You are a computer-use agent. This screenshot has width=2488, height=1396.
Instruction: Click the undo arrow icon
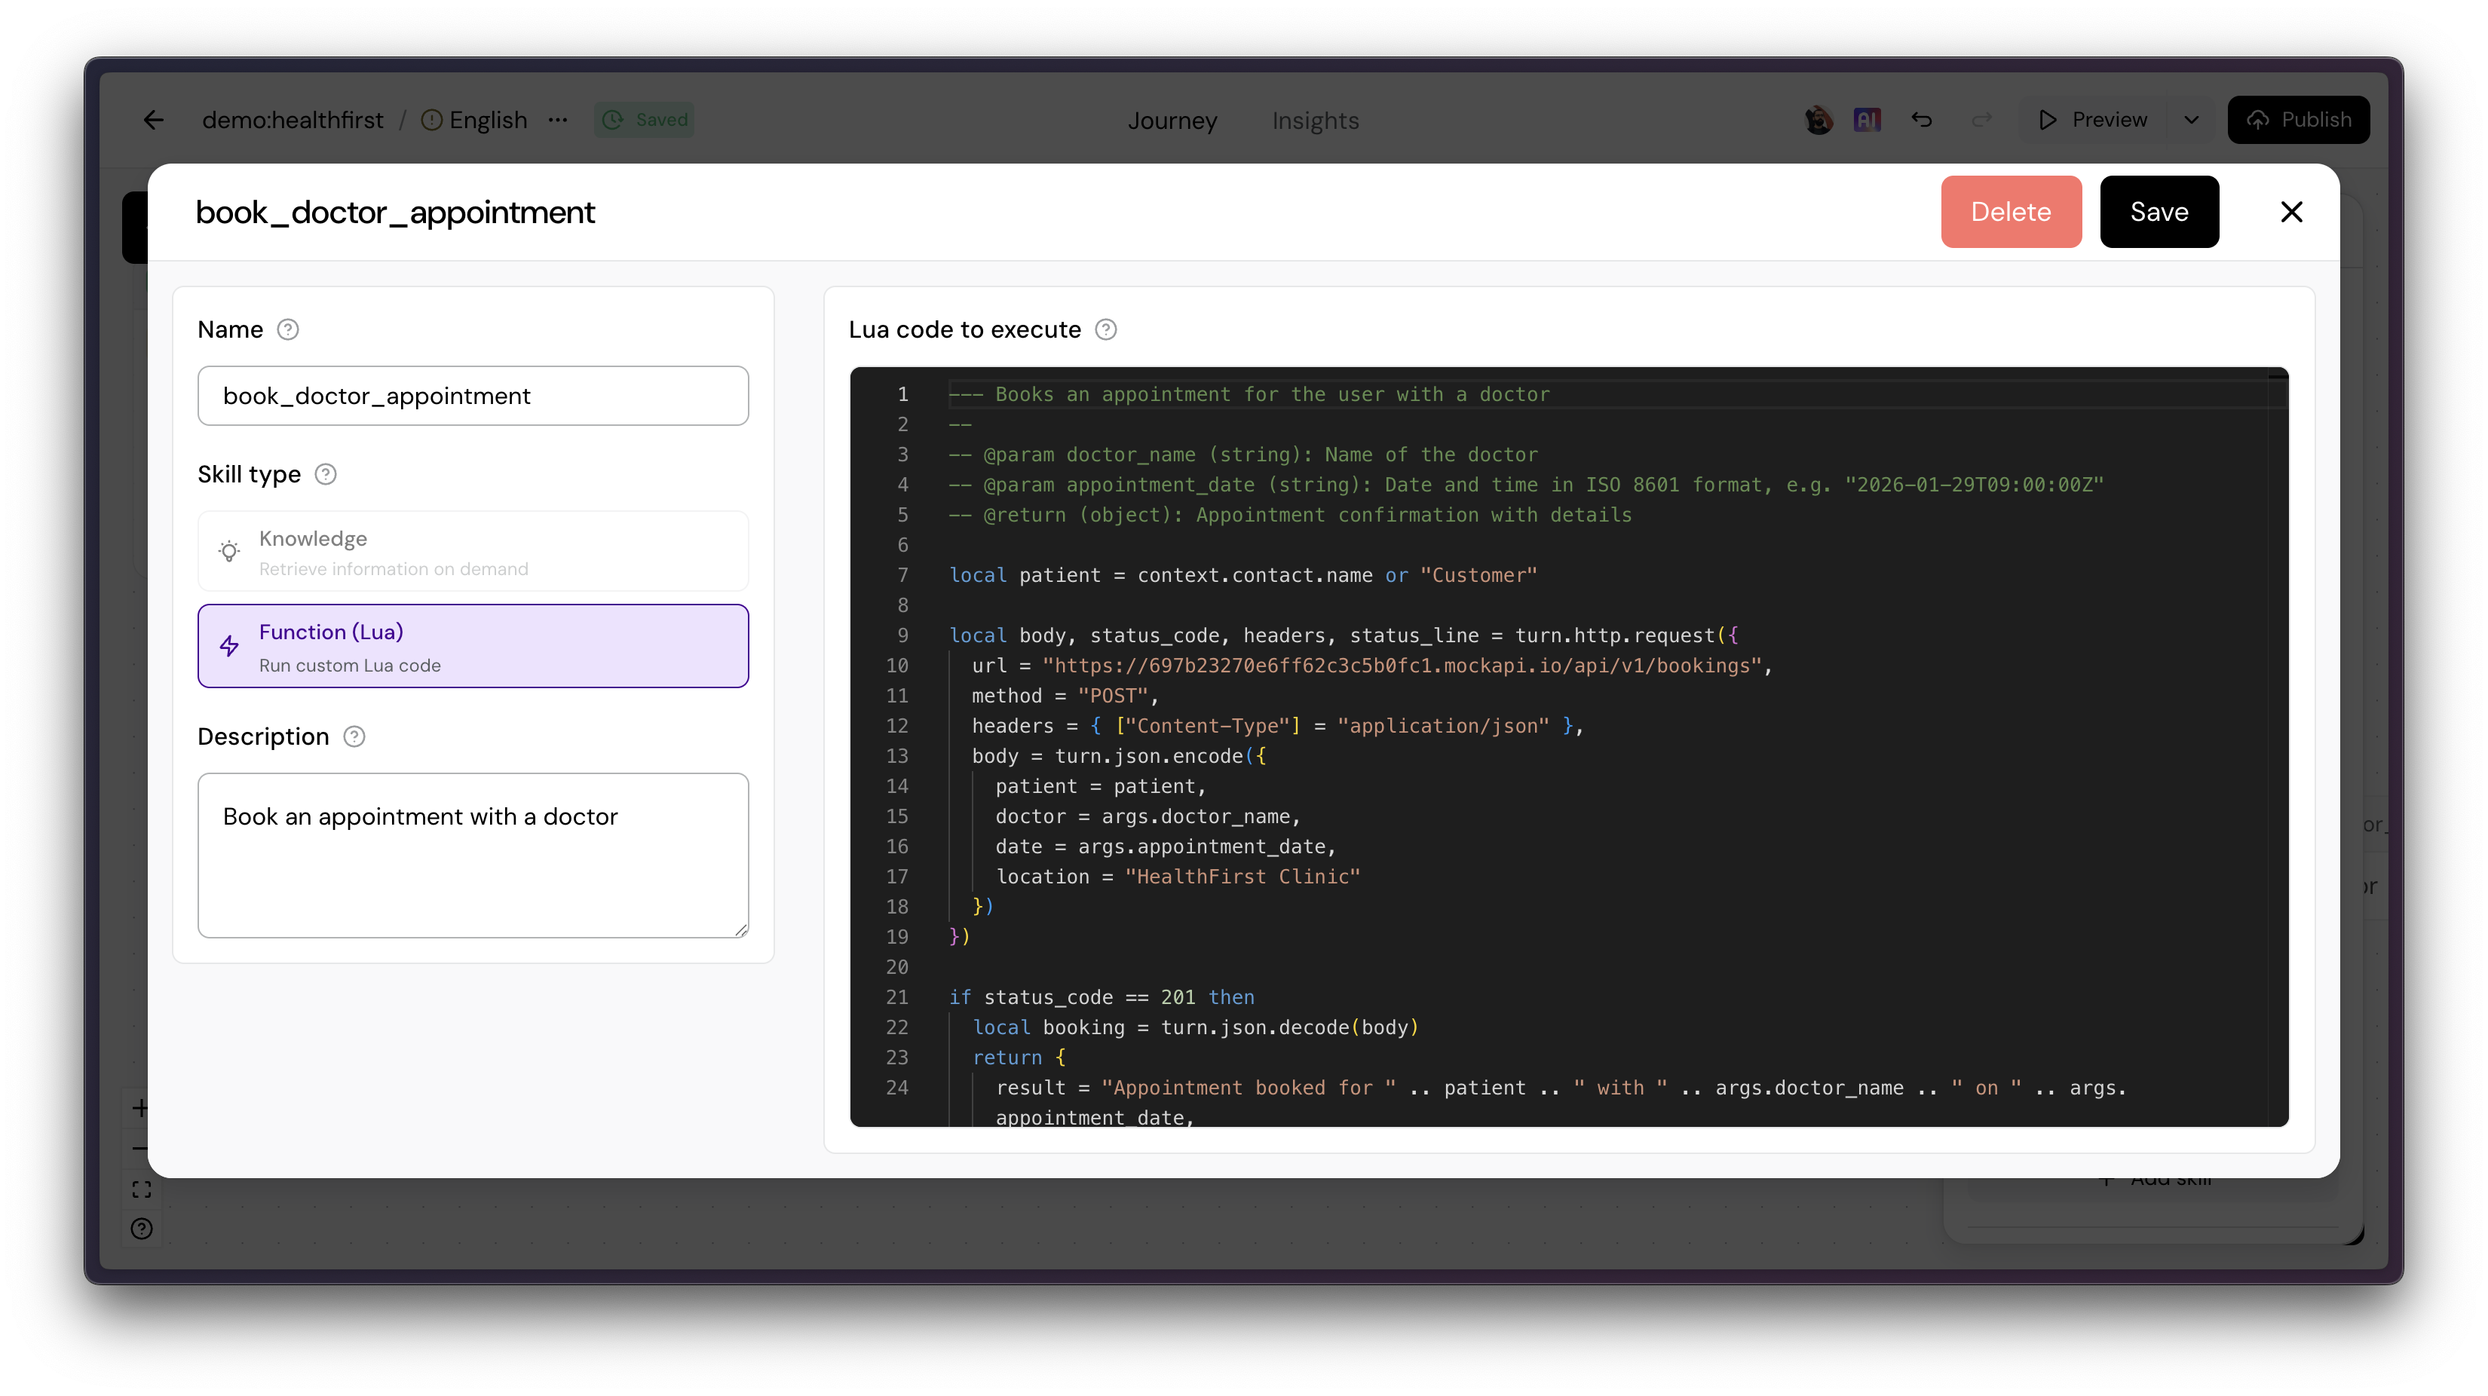pos(1921,120)
